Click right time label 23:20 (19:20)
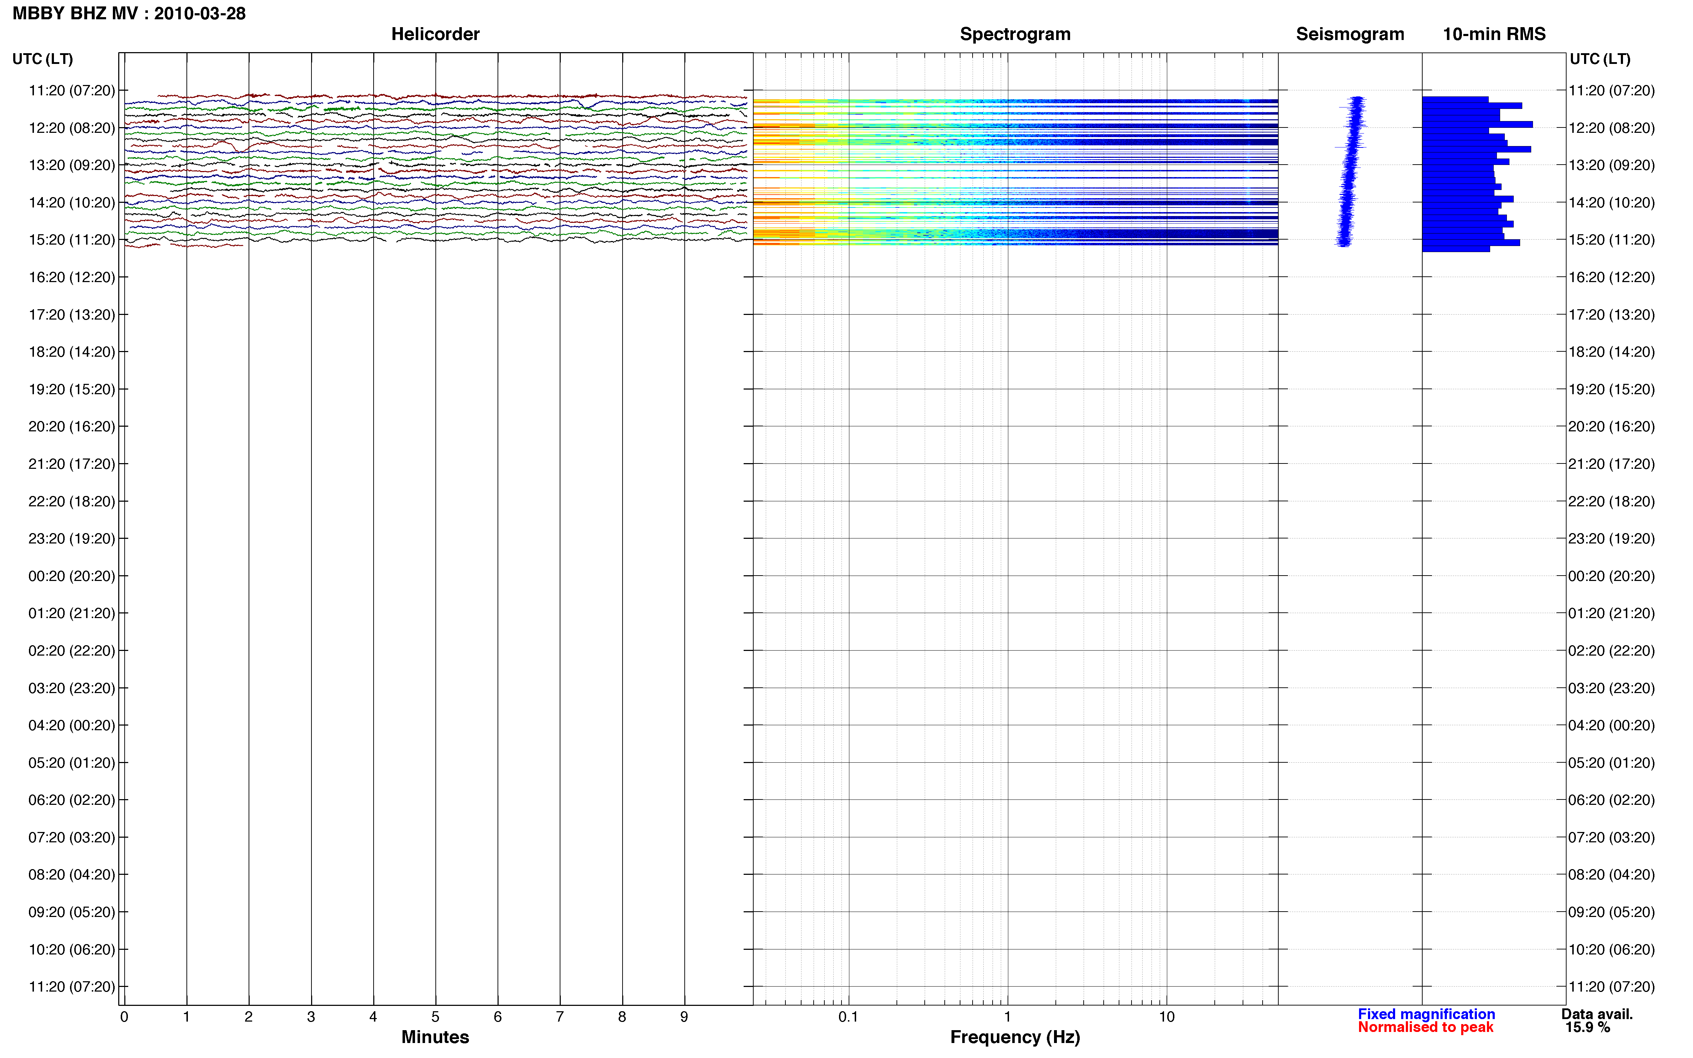1693x1058 pixels. coord(1611,539)
